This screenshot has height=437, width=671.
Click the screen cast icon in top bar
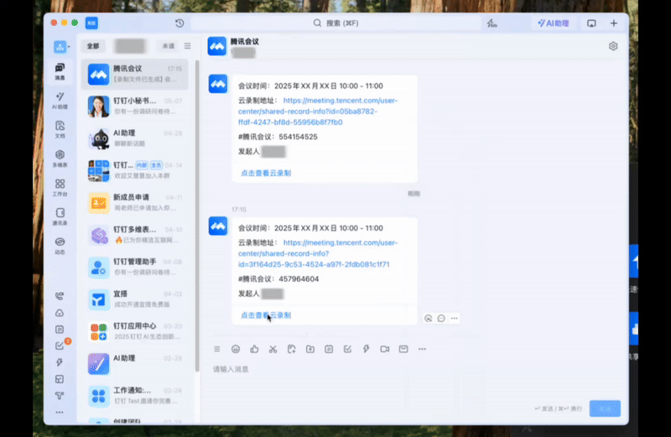pos(591,23)
